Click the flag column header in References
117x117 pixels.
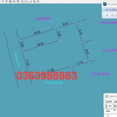click(115, 111)
